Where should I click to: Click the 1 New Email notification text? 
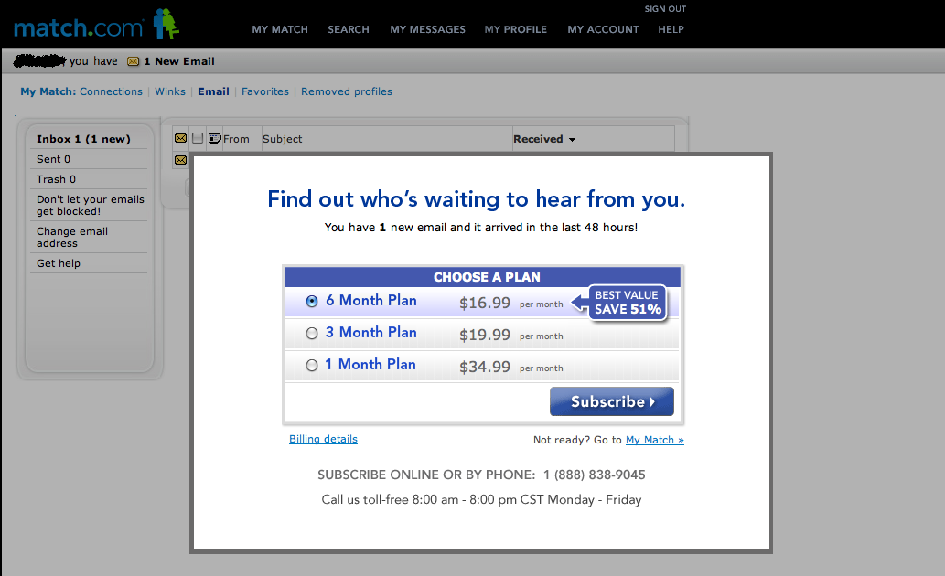[179, 61]
